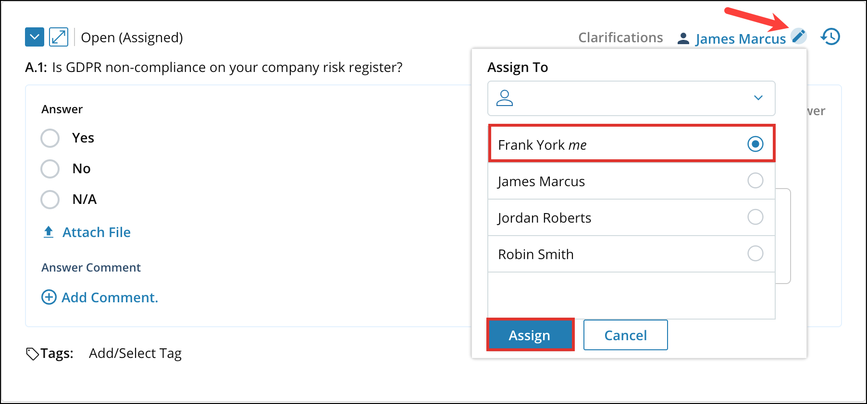Open the Clarifications tab
Image resolution: width=867 pixels, height=404 pixels.
620,37
